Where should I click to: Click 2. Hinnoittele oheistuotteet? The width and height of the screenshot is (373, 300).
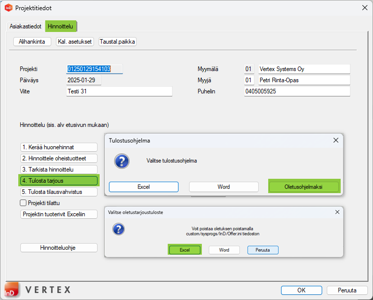[58, 158]
